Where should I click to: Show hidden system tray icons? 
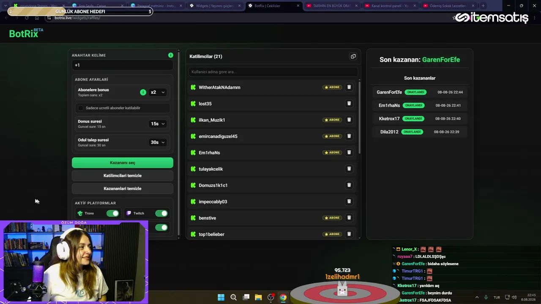477,297
